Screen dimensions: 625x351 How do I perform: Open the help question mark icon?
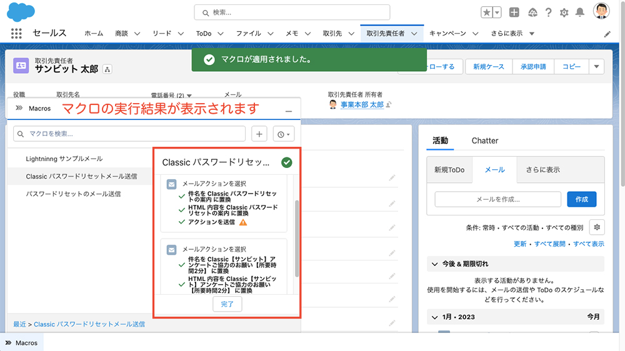[549, 12]
